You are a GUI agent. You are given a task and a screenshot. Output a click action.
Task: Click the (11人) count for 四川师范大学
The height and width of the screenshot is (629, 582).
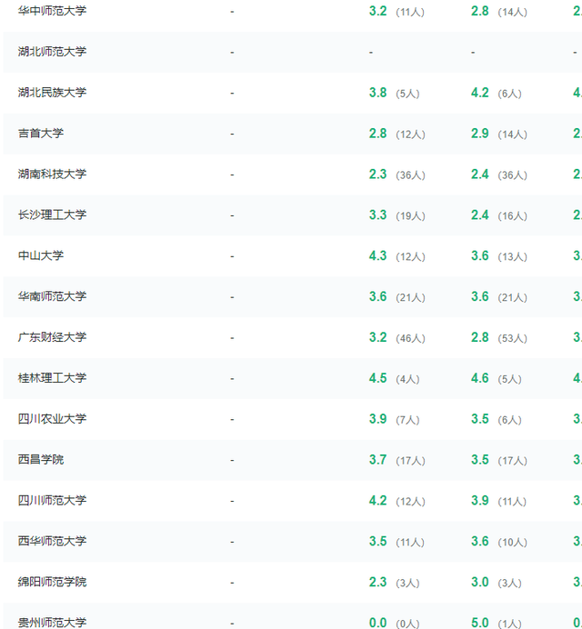pyautogui.click(x=512, y=502)
